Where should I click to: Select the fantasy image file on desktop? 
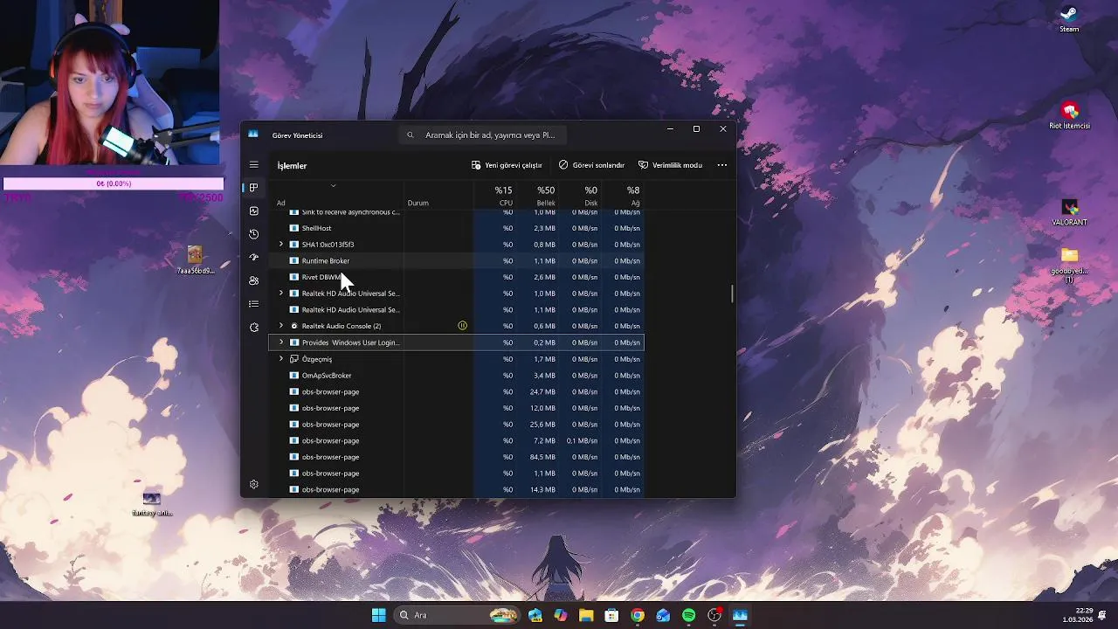152,504
